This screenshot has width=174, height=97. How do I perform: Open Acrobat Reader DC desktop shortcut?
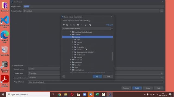tap(5, 81)
